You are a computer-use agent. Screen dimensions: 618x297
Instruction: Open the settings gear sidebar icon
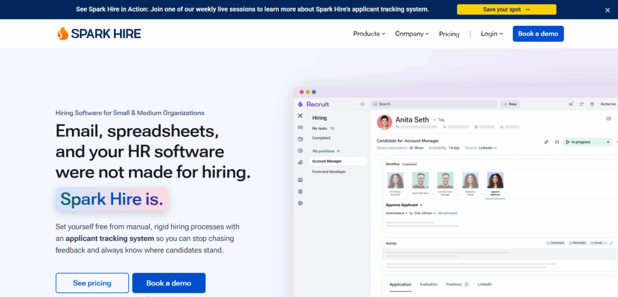click(301, 203)
